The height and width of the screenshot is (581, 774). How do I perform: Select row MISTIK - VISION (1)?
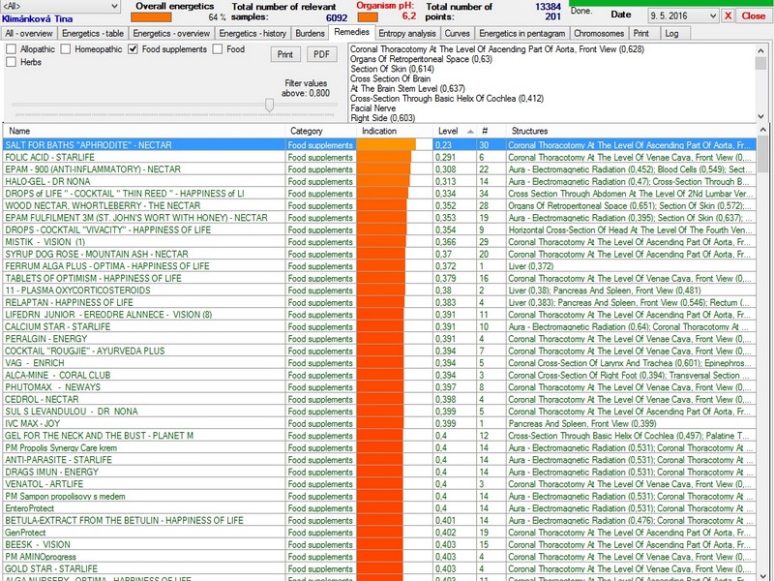coord(379,241)
